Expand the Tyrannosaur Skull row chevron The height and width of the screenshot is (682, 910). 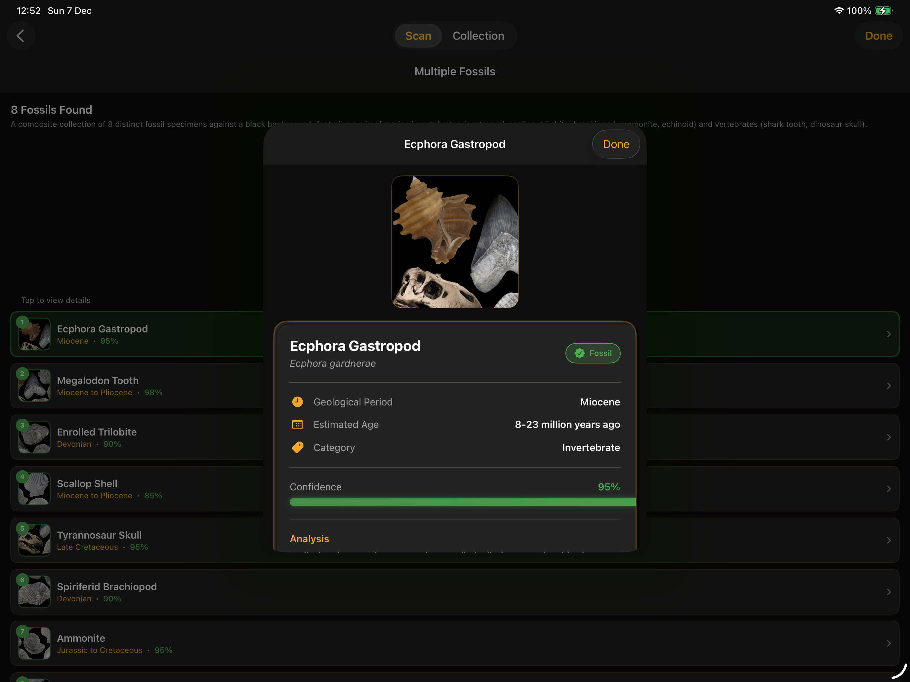(889, 540)
